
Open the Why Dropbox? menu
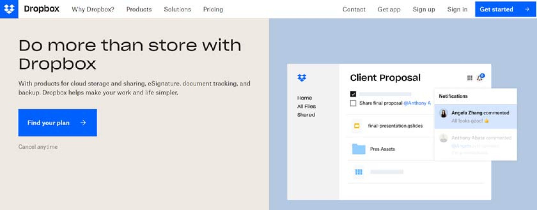[93, 9]
